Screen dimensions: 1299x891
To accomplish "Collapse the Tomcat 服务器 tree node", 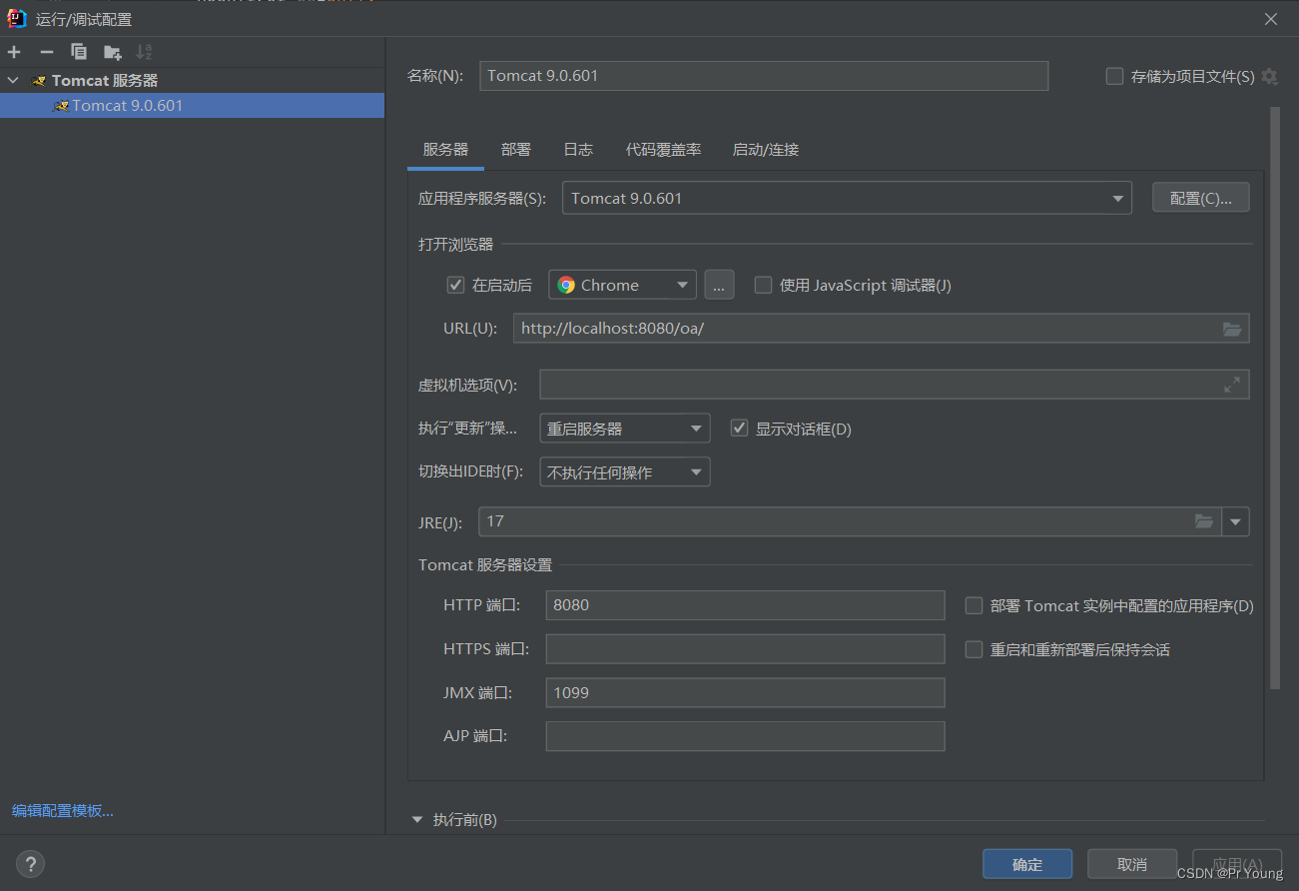I will pyautogui.click(x=13, y=80).
